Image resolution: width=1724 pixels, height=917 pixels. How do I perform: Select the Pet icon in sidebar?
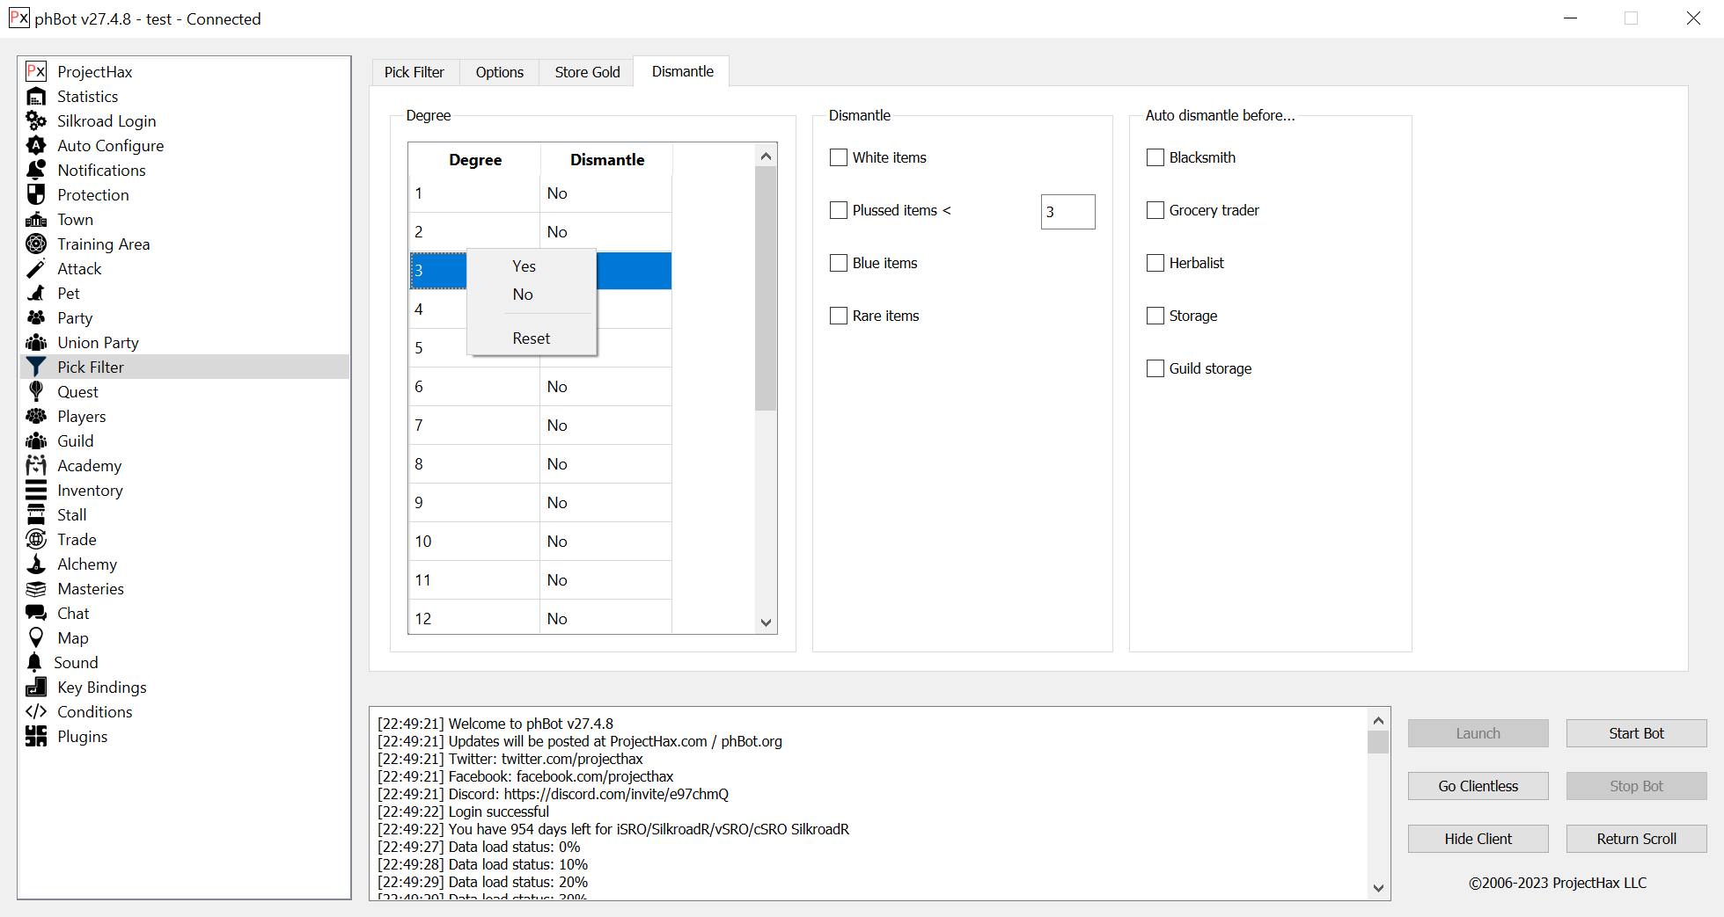[x=36, y=294]
